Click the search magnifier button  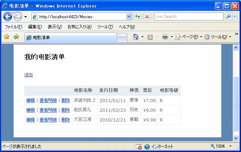pos(229,16)
